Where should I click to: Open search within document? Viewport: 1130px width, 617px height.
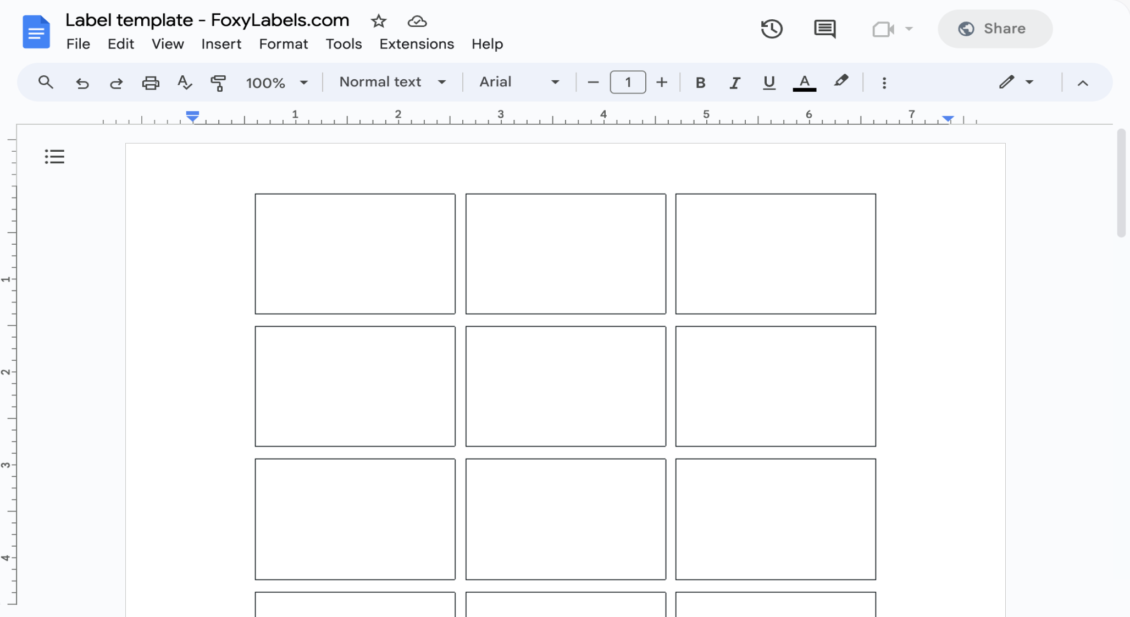tap(45, 82)
